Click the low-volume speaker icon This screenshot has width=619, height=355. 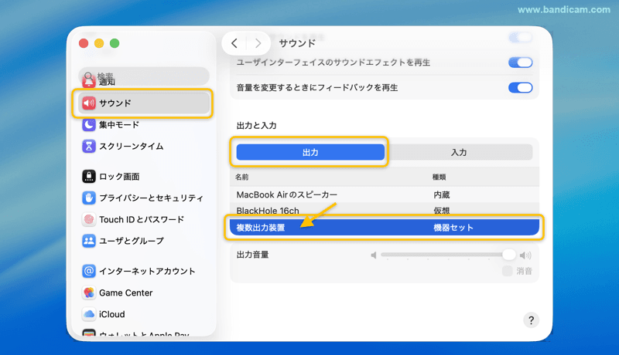(x=374, y=255)
